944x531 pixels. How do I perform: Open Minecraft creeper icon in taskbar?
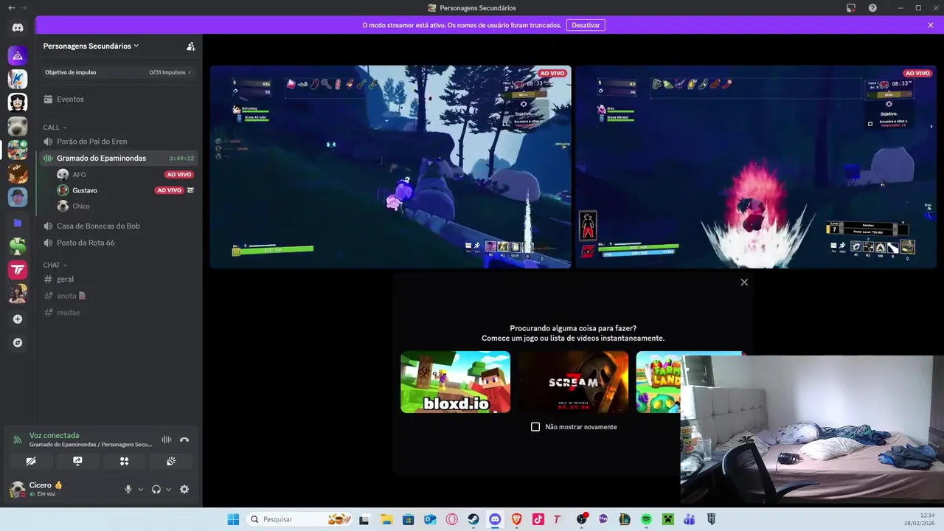click(667, 519)
